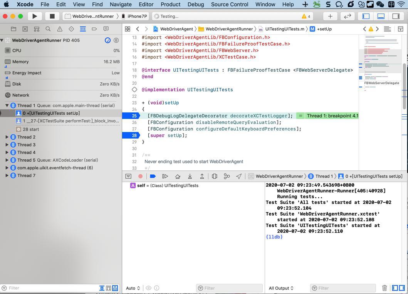The height and width of the screenshot is (294, 408).
Task: Toggle the breakpoint on line 25
Action: [131, 116]
